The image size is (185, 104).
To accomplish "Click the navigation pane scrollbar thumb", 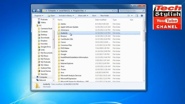I will tap(53, 39).
